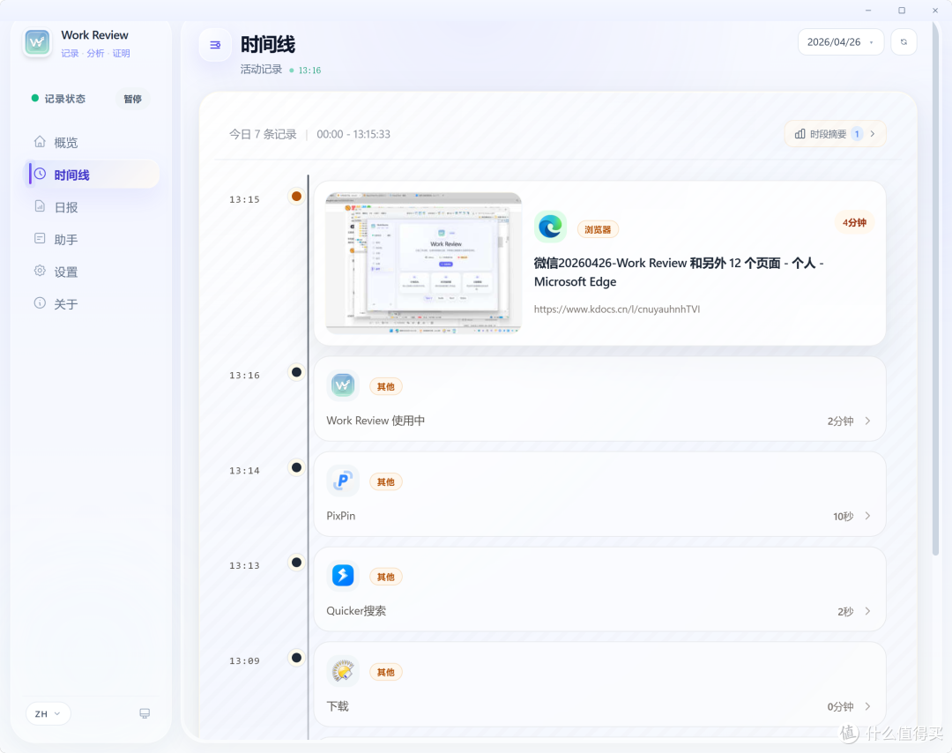Click the gear icon beside 设置
The image size is (952, 753).
click(40, 271)
